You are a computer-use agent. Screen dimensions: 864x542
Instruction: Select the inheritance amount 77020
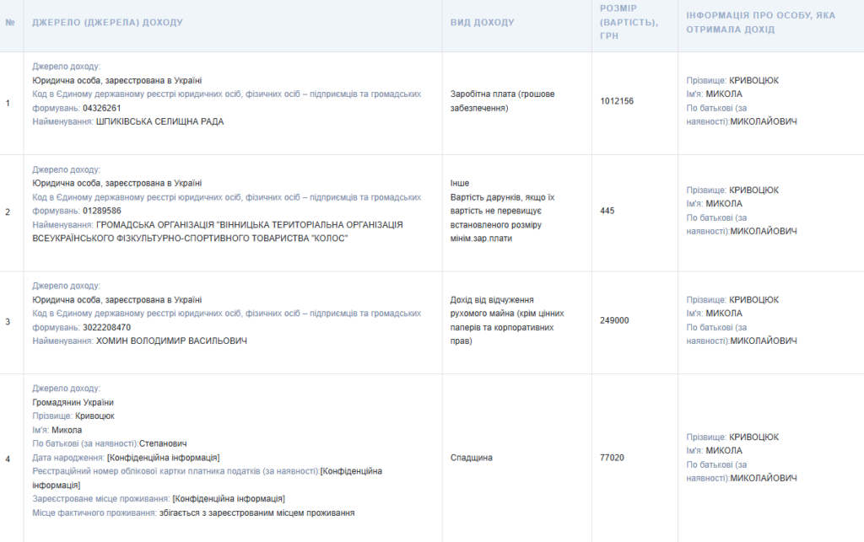(612, 458)
